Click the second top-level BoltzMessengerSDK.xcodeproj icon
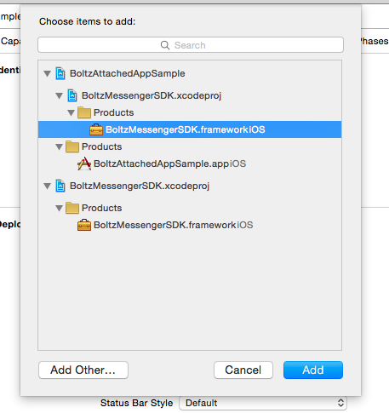This screenshot has width=389, height=413. [x=60, y=186]
